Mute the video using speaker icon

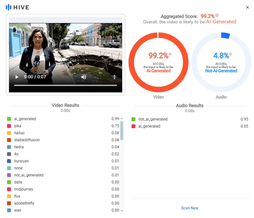point(84,77)
